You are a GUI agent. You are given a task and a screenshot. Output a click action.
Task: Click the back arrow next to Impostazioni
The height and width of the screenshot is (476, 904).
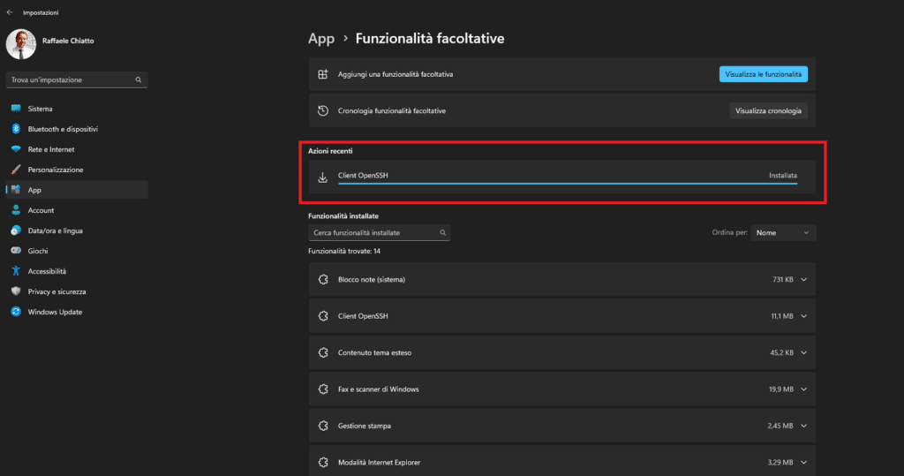point(10,12)
